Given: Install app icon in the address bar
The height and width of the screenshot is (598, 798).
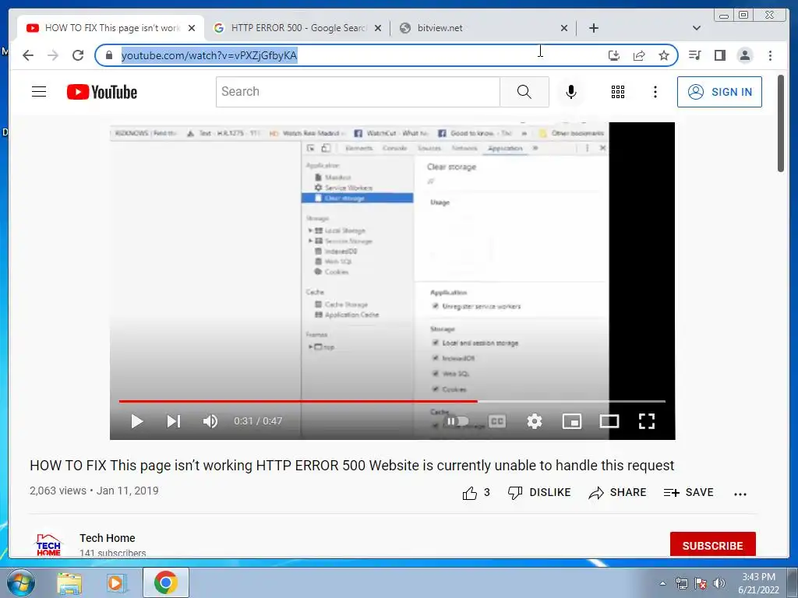Looking at the screenshot, I should [x=614, y=55].
